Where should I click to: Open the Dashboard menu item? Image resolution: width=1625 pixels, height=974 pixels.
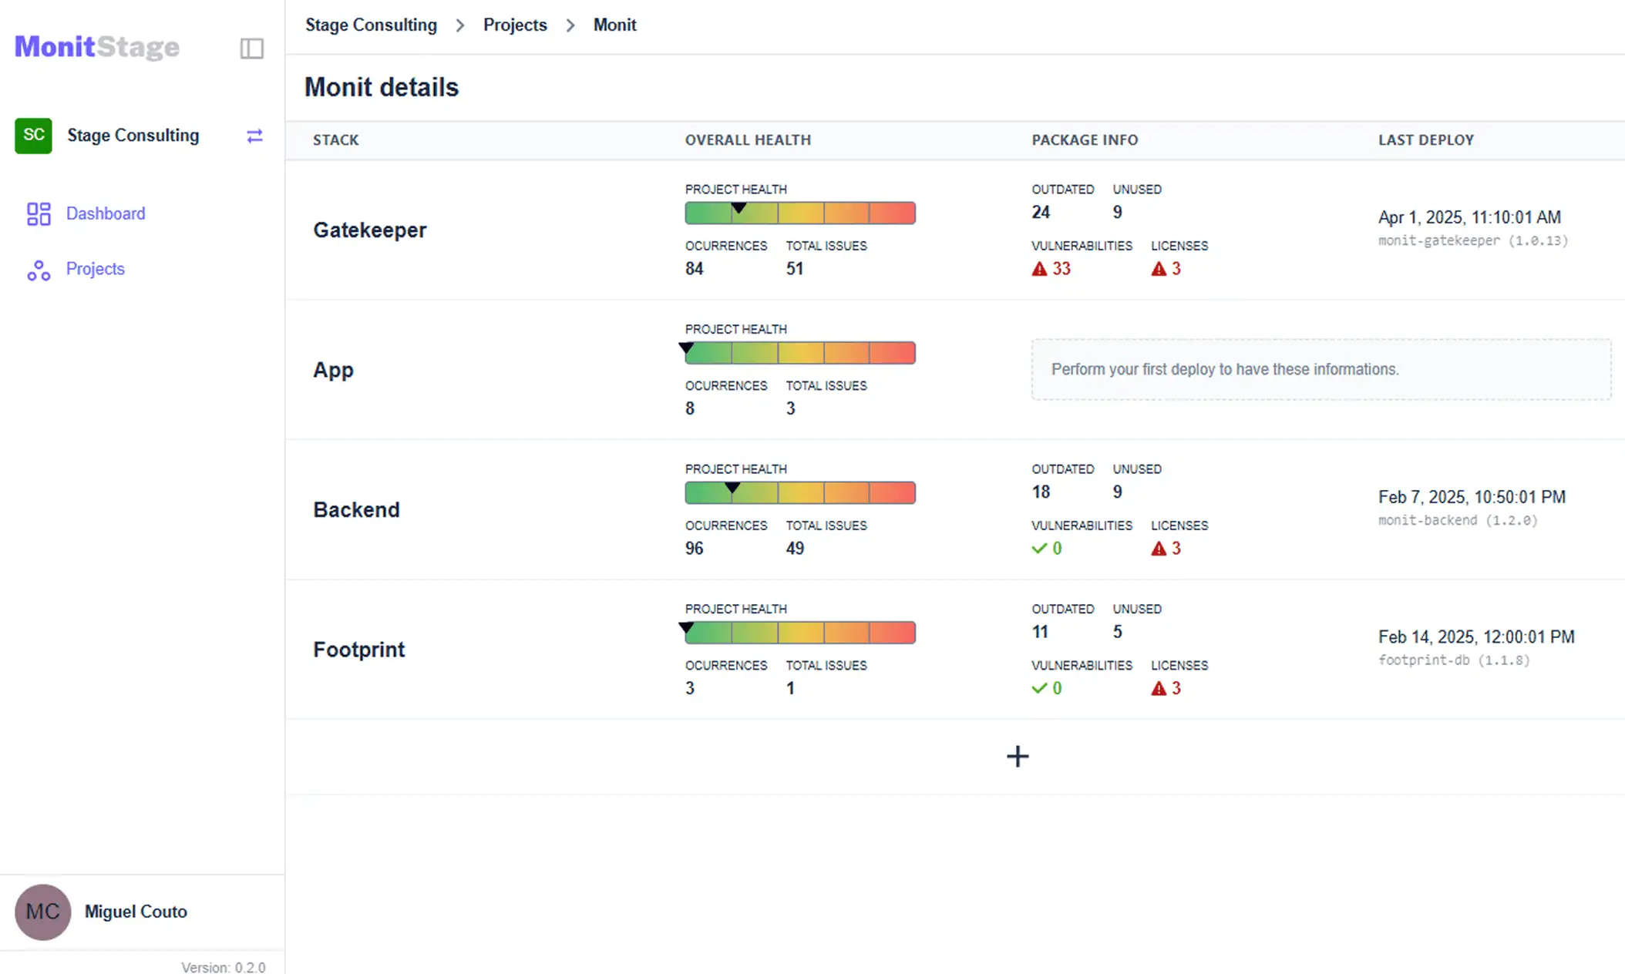(106, 213)
